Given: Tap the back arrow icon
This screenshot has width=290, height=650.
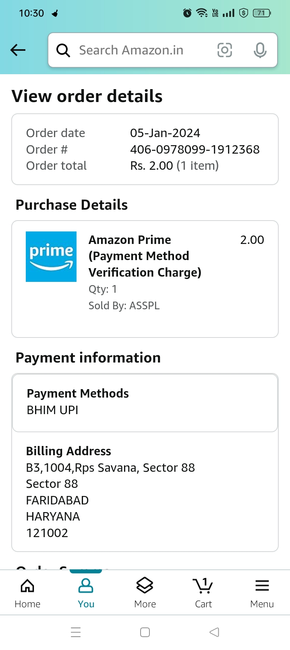Looking at the screenshot, I should 18,50.
